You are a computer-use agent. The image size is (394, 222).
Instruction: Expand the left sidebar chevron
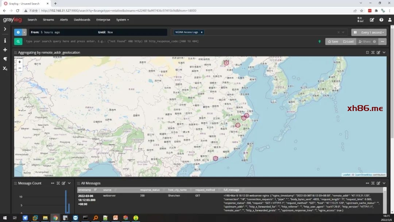point(5,29)
